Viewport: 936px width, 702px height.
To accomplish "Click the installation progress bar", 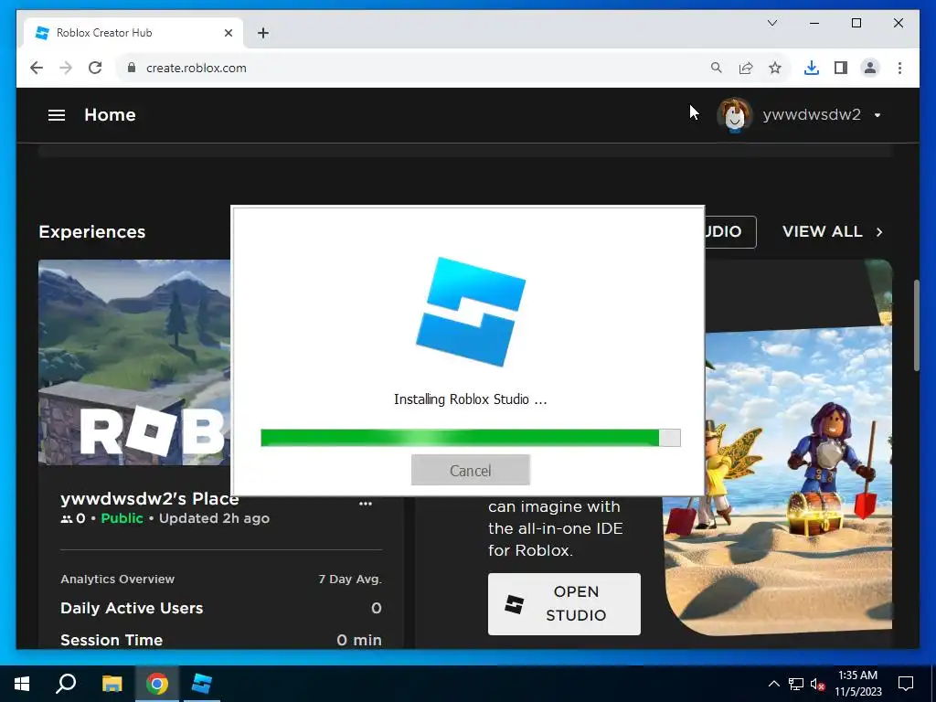I will click(x=471, y=438).
